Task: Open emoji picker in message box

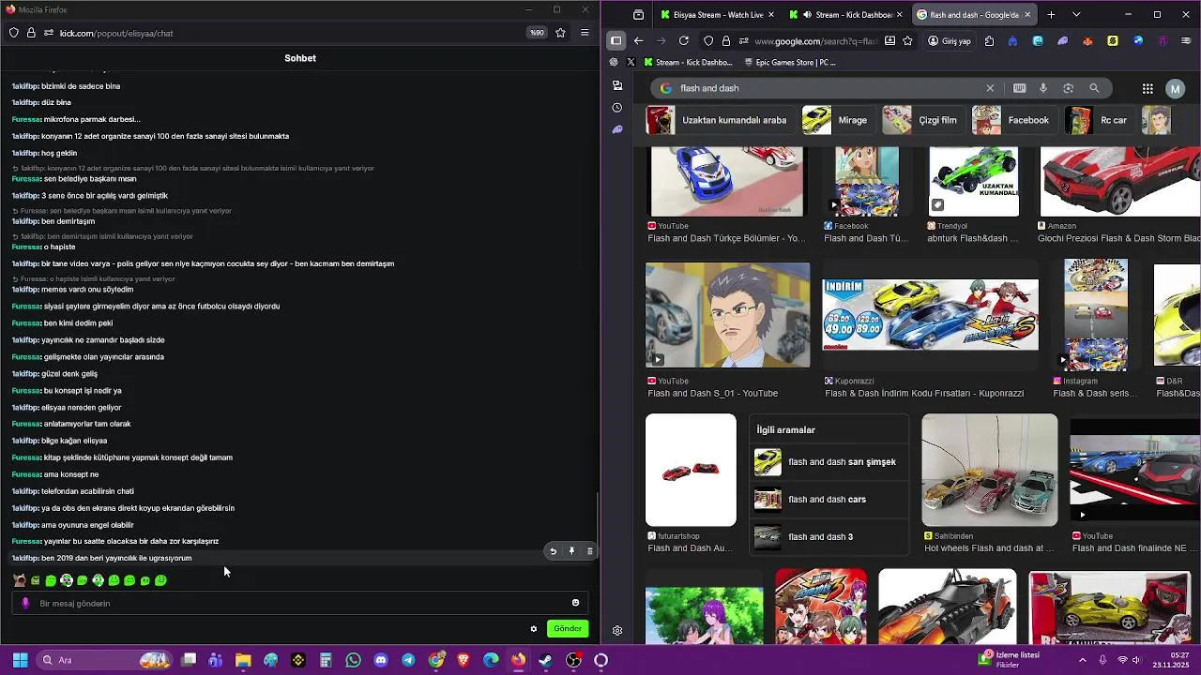Action: tap(575, 603)
